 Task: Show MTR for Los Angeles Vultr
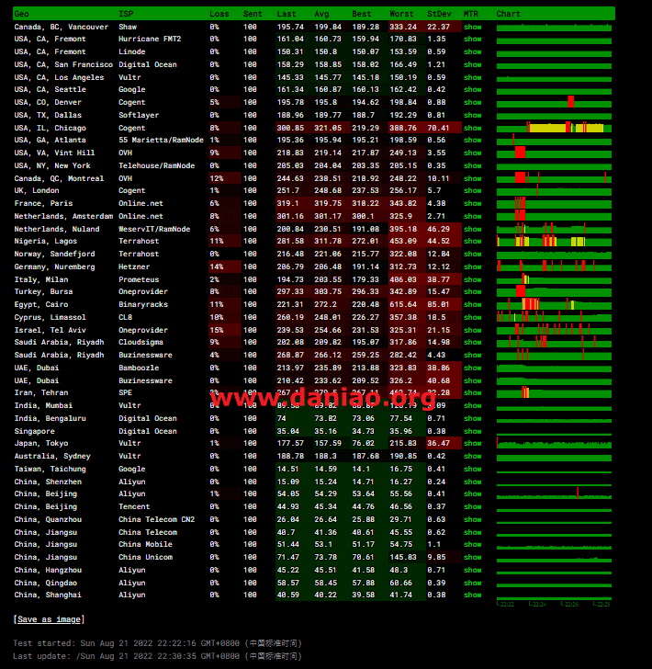473,77
